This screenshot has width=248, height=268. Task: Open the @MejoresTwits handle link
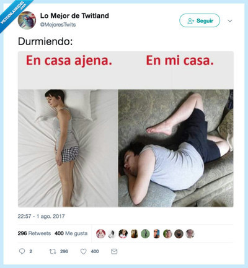(x=58, y=25)
